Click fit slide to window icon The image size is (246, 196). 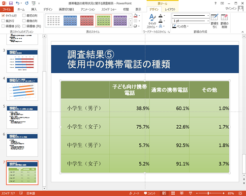(x=240, y=194)
